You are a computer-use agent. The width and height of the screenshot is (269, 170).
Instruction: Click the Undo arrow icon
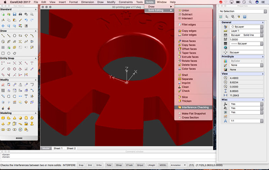(26, 20)
